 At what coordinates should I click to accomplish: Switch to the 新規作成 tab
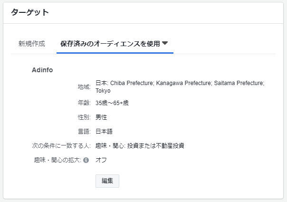coord(32,44)
